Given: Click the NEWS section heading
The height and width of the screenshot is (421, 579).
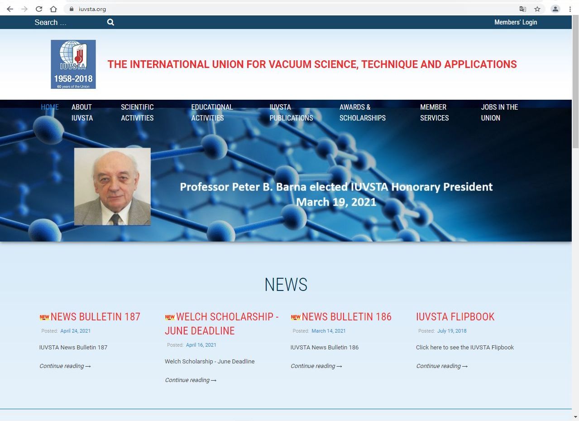Looking at the screenshot, I should point(286,285).
